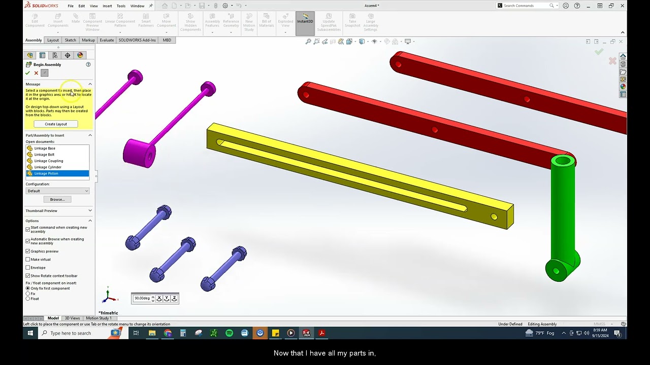Rotate component about Z axis
The width and height of the screenshot is (650, 365).
click(x=174, y=299)
